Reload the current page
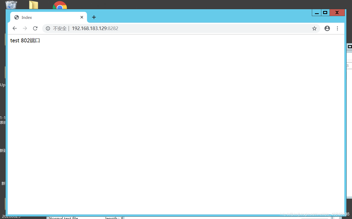 click(35, 28)
